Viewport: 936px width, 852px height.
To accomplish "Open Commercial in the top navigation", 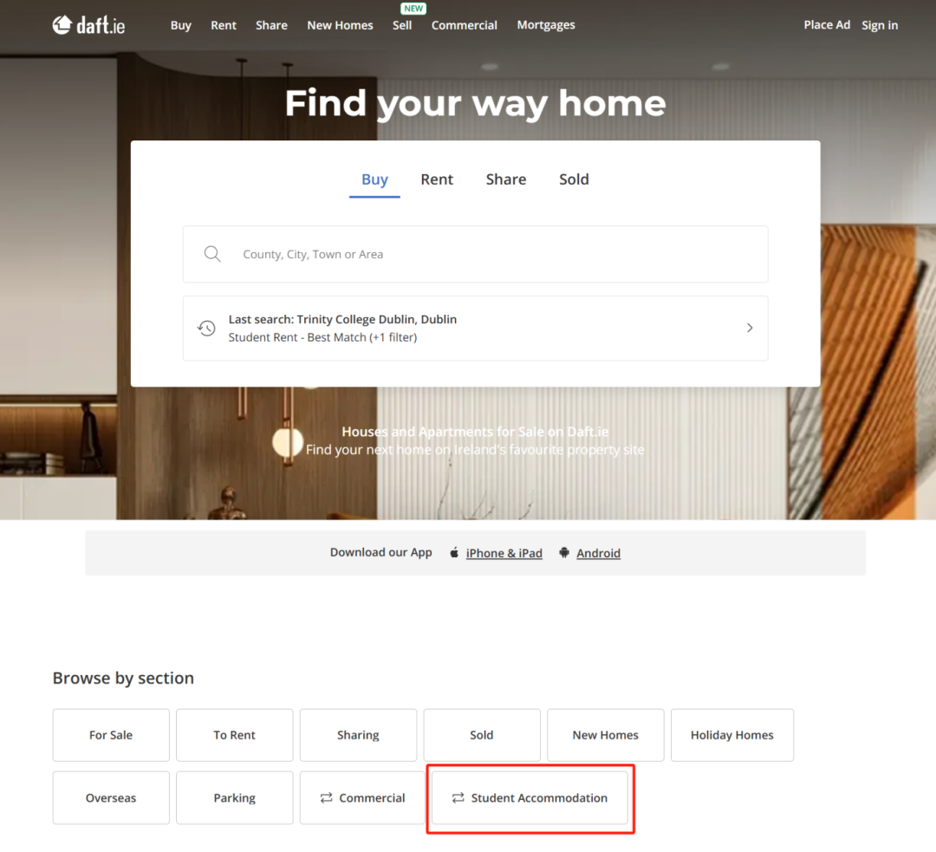I will [x=464, y=25].
